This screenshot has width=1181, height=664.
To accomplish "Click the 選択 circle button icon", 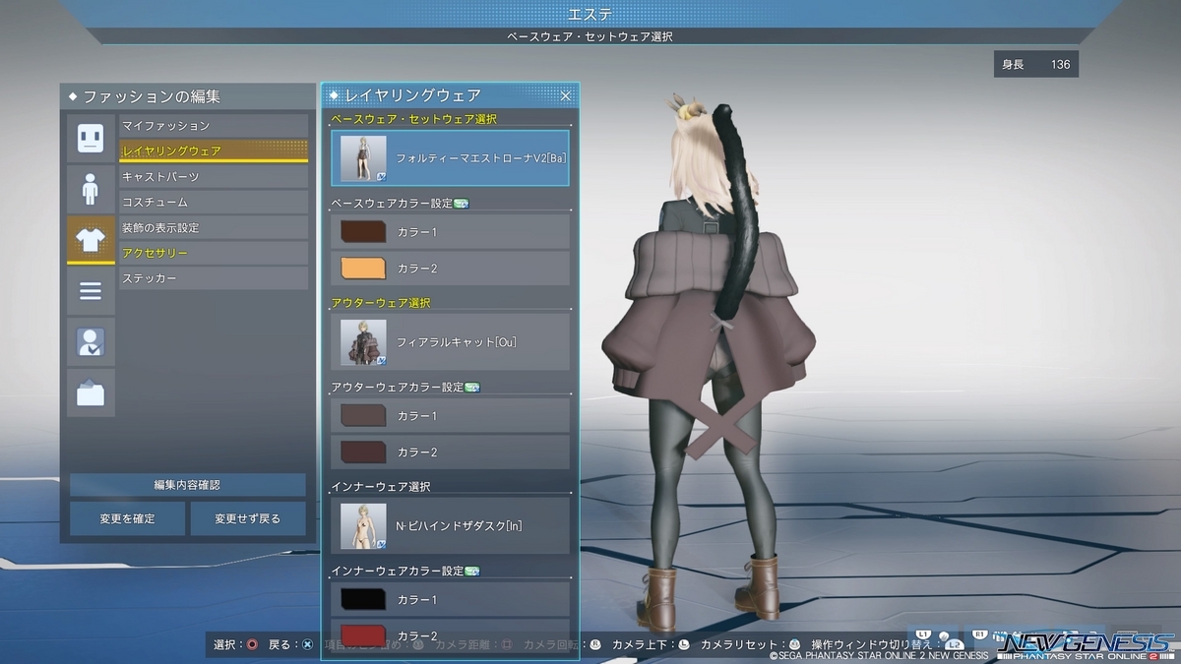I will click(x=252, y=645).
